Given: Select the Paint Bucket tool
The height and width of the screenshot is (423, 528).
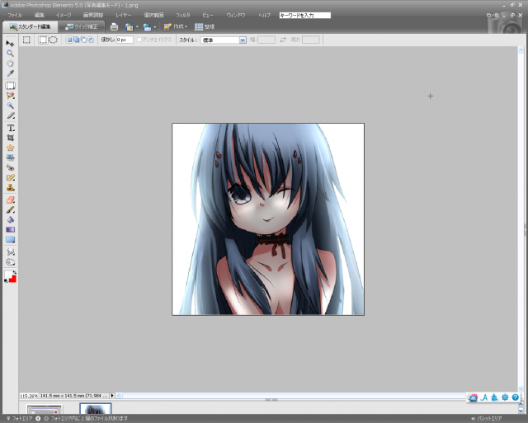Looking at the screenshot, I should (x=11, y=219).
